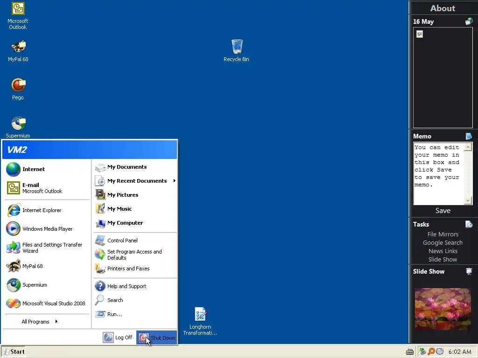Open Windows Media Player in Start menu
478x358 pixels.
[46, 229]
